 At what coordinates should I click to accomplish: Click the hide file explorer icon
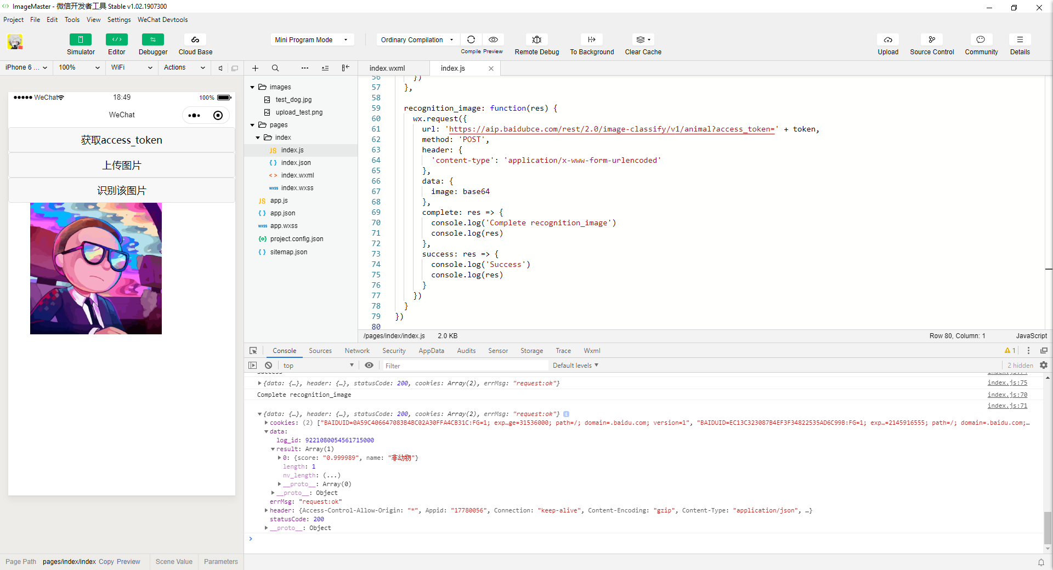point(346,68)
